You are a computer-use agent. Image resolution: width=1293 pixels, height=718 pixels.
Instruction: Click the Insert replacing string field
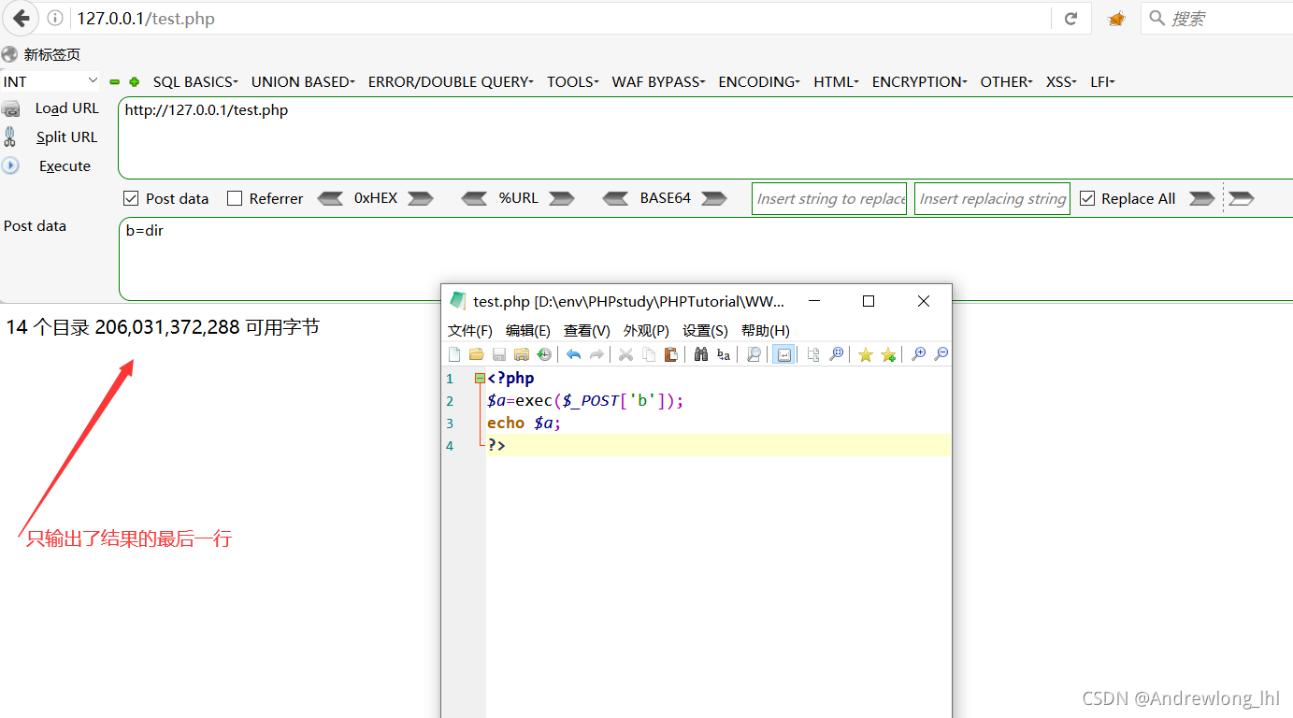tap(992, 198)
